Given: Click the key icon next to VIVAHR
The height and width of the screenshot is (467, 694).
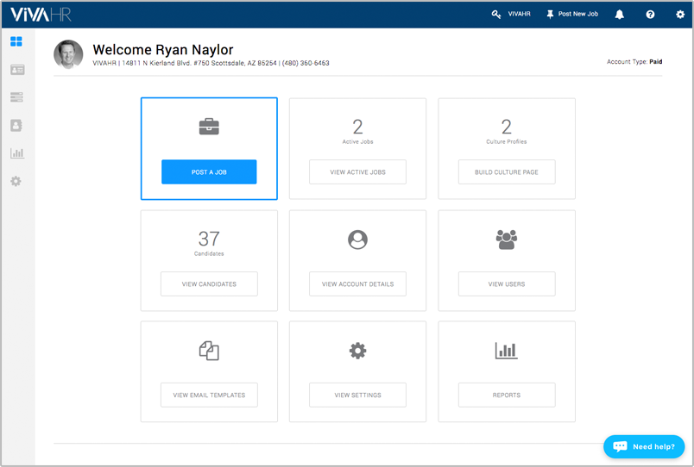Looking at the screenshot, I should [x=496, y=14].
